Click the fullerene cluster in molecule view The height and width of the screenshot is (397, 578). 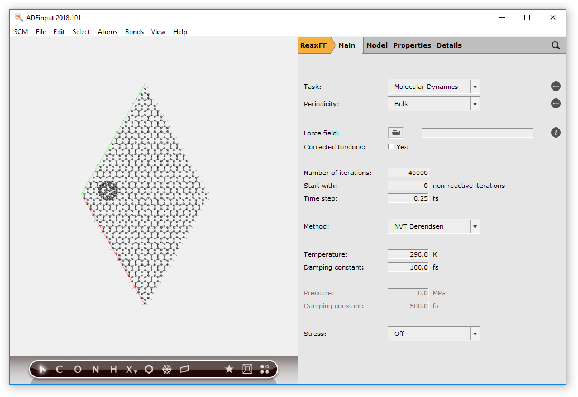(x=108, y=190)
